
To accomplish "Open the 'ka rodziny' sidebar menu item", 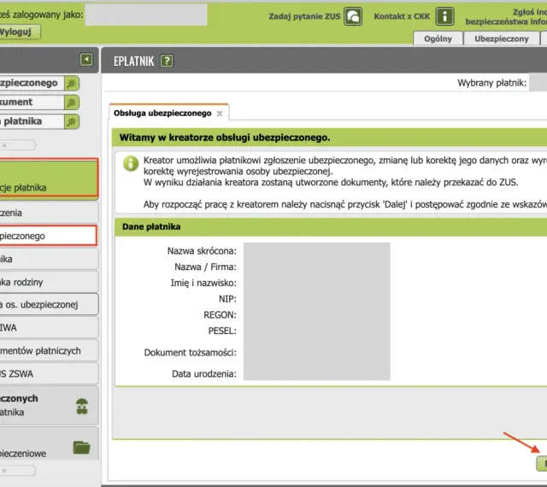I will [x=49, y=282].
